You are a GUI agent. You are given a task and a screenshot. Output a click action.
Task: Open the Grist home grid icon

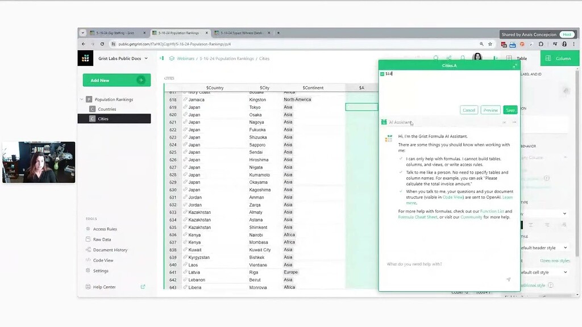[85, 58]
